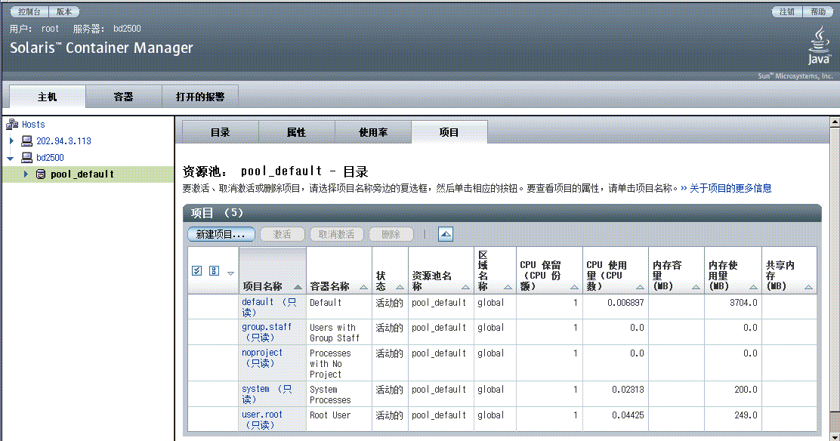Viewport: 840px width, 441px height.
Task: Collapse the bd2500 host node
Action: click(10, 159)
